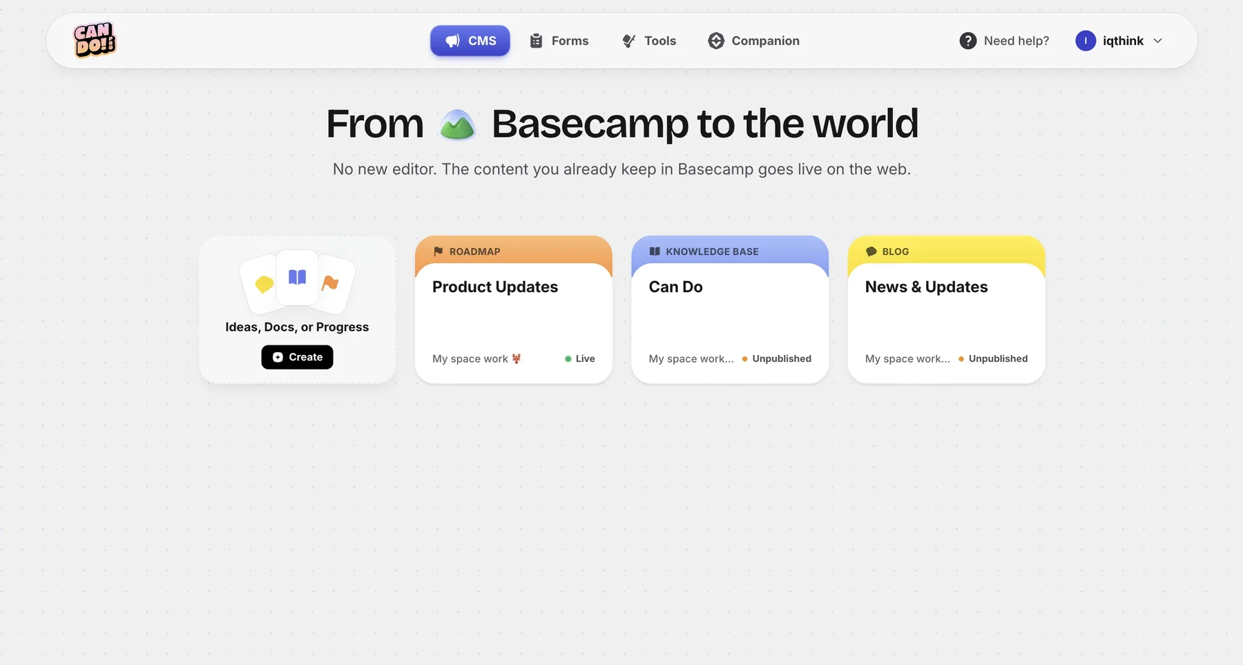Click the question mark help icon

click(x=968, y=41)
